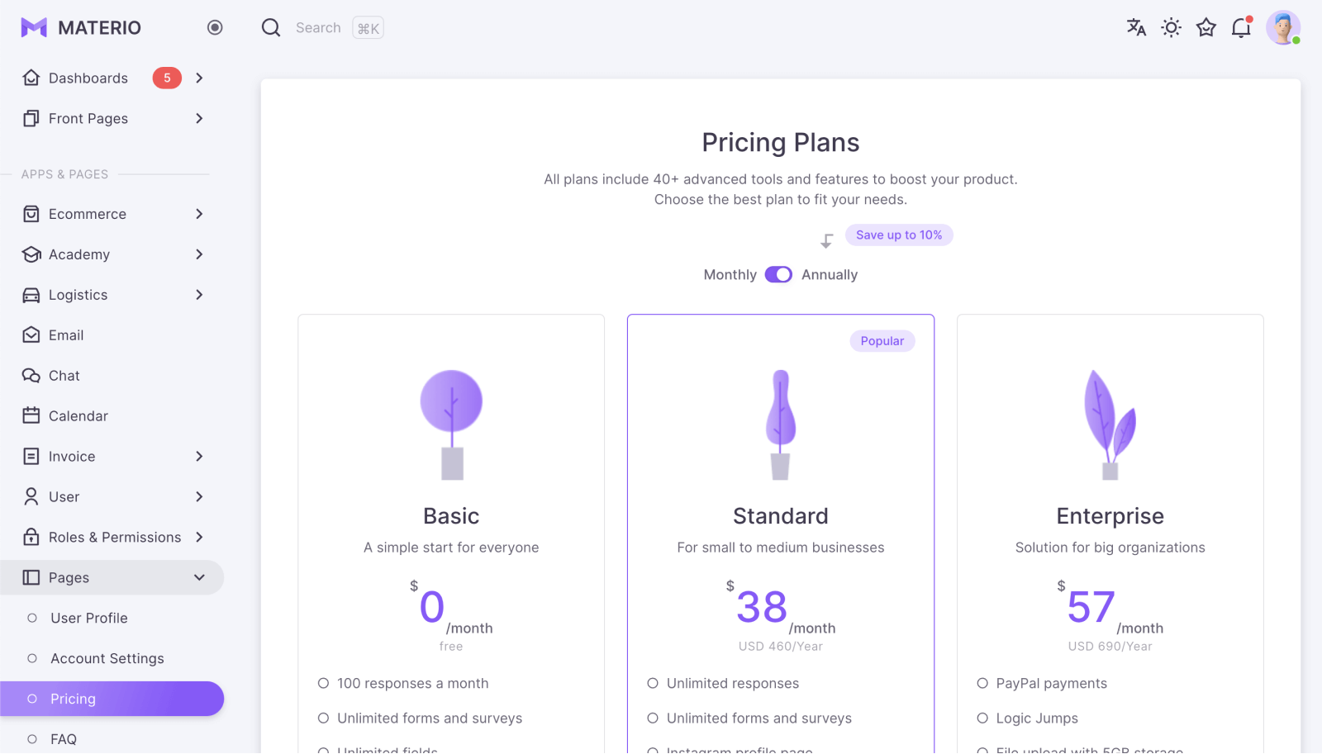Open the notifications bell

[1241, 27]
